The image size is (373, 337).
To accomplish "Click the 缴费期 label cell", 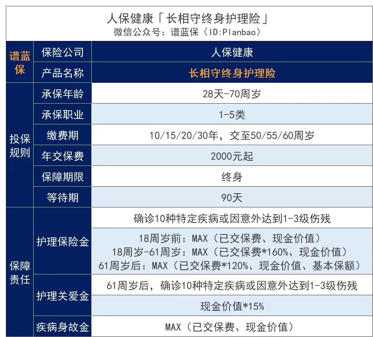I will point(63,135).
